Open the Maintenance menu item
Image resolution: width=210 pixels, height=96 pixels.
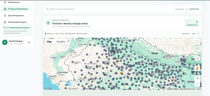(x=14, y=2)
